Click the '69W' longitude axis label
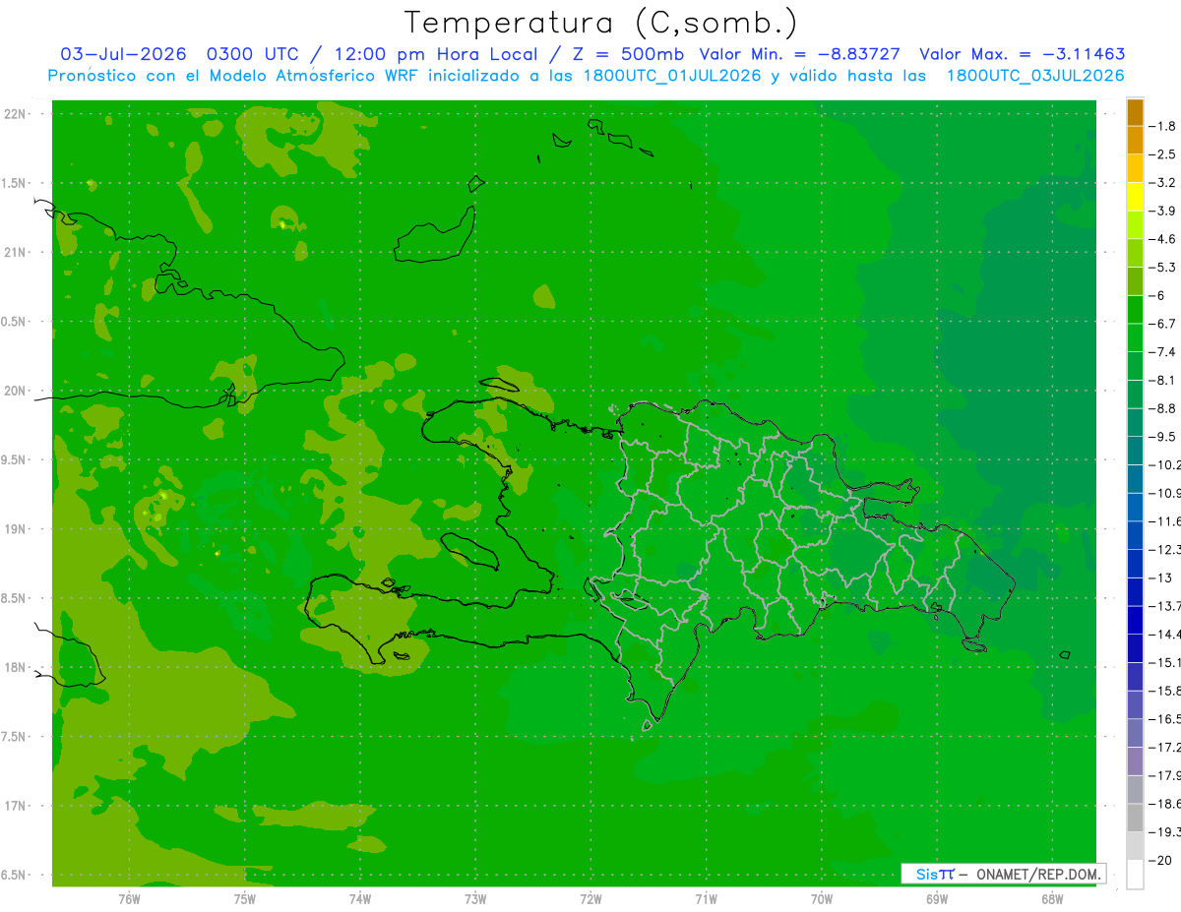The width and height of the screenshot is (1181, 912). coord(936,898)
